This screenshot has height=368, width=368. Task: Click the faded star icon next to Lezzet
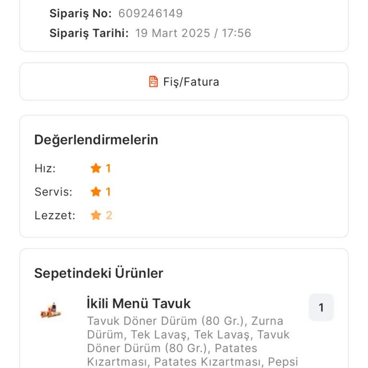point(96,215)
